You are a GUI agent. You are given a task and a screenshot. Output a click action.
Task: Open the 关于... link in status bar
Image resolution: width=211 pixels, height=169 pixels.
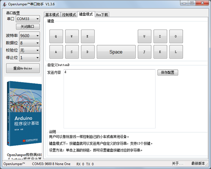click(177, 164)
